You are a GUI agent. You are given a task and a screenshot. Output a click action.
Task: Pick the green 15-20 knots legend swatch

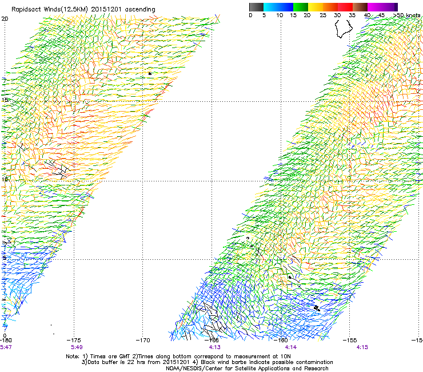click(301, 7)
